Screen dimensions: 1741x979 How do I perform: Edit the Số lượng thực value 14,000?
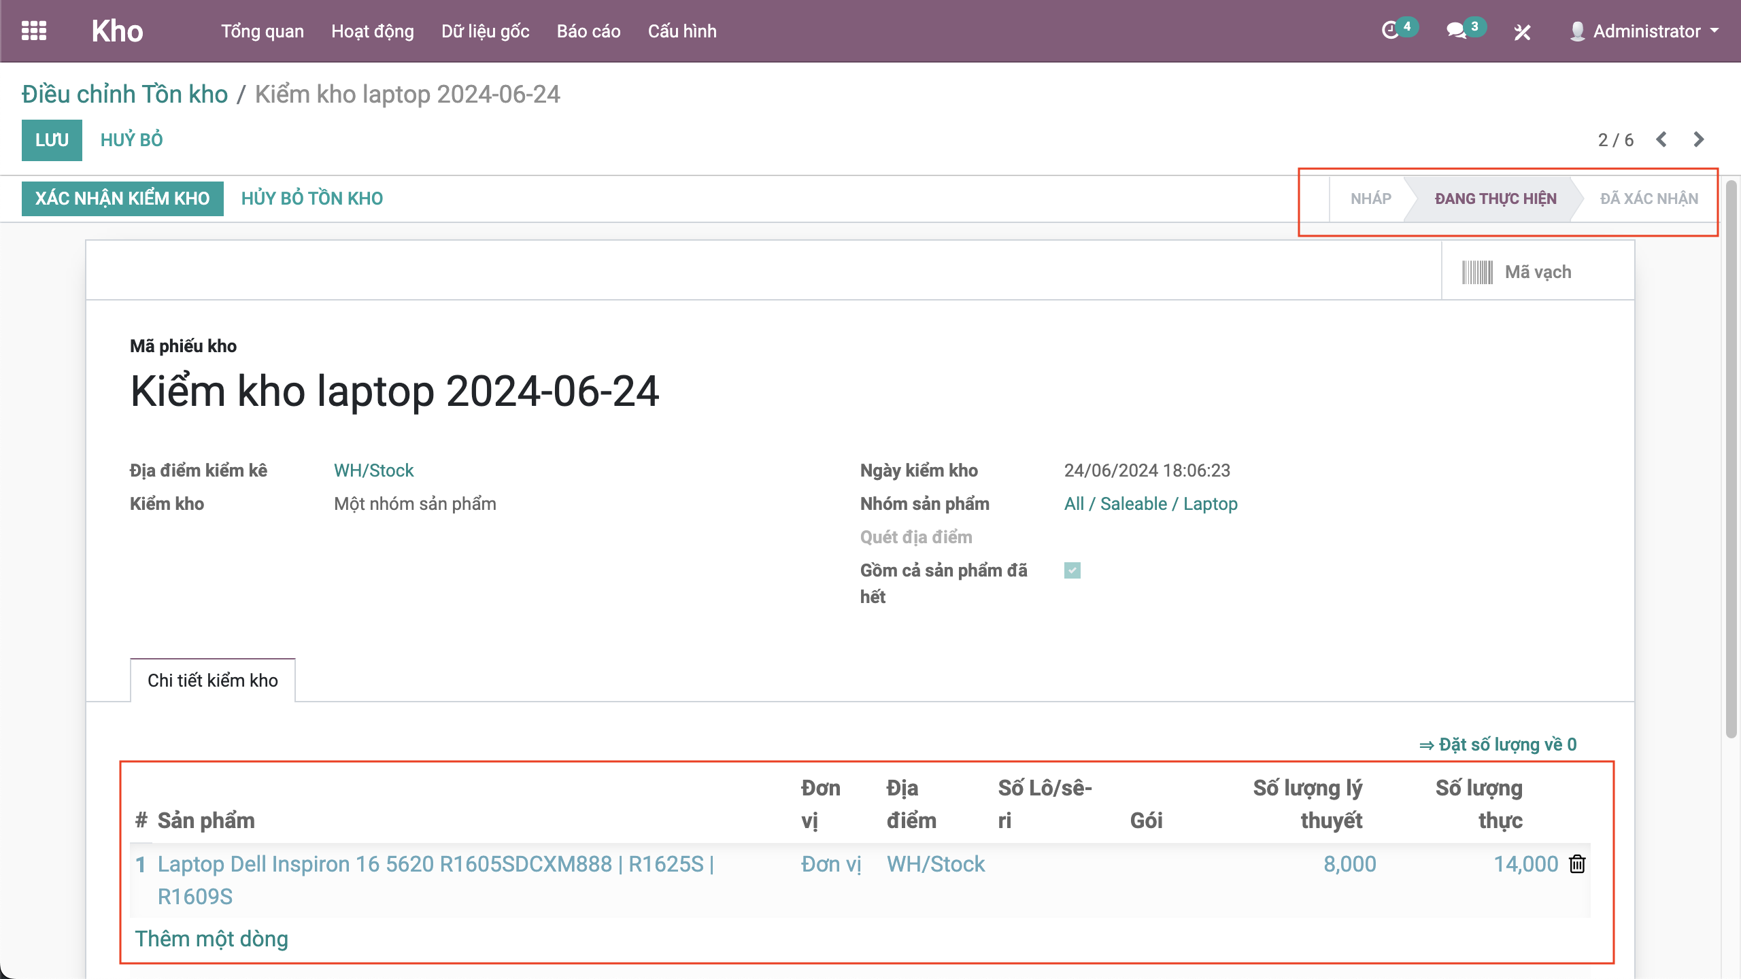click(1525, 864)
